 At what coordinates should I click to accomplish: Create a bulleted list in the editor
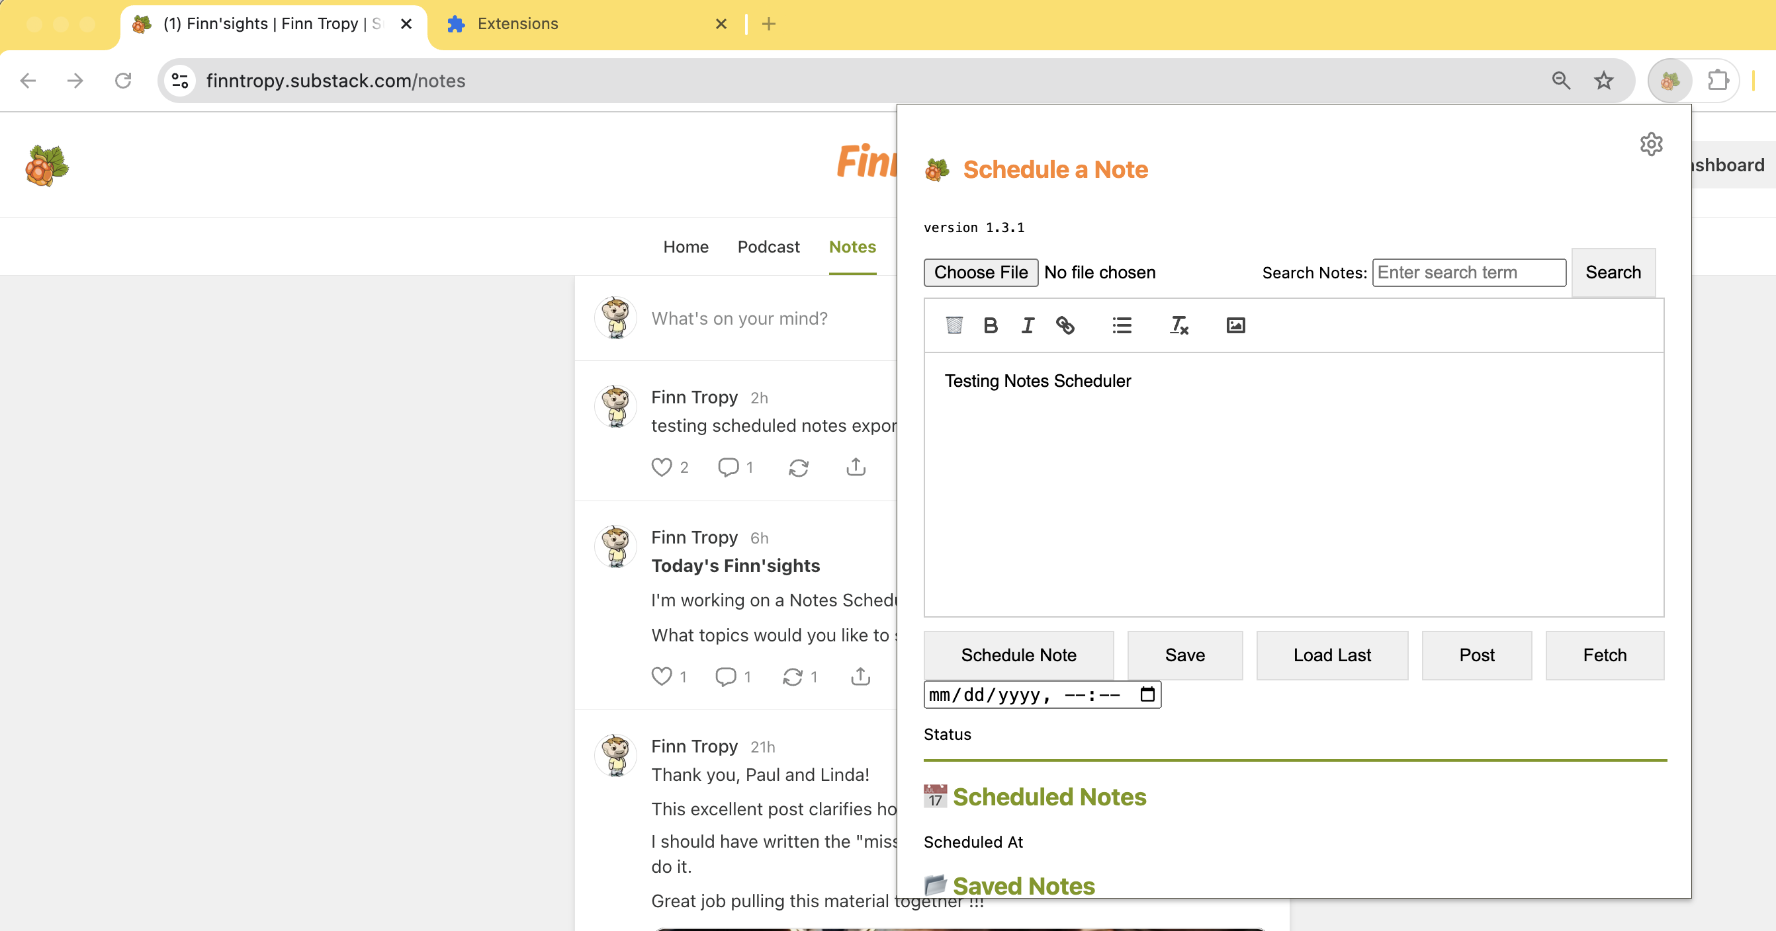(x=1122, y=325)
